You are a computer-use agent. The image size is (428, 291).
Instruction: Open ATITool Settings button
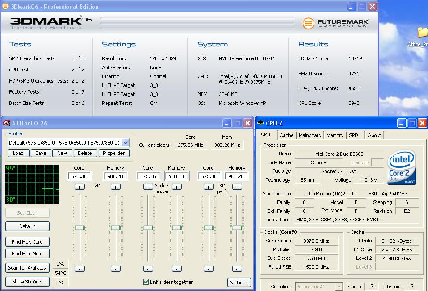(x=239, y=282)
